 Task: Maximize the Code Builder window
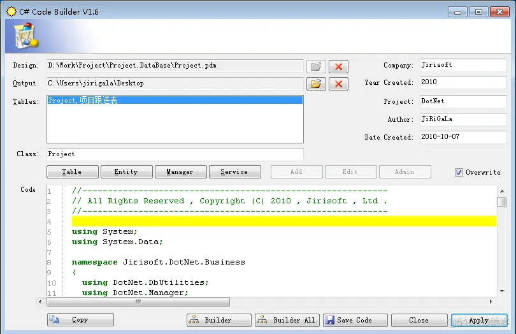click(478, 12)
